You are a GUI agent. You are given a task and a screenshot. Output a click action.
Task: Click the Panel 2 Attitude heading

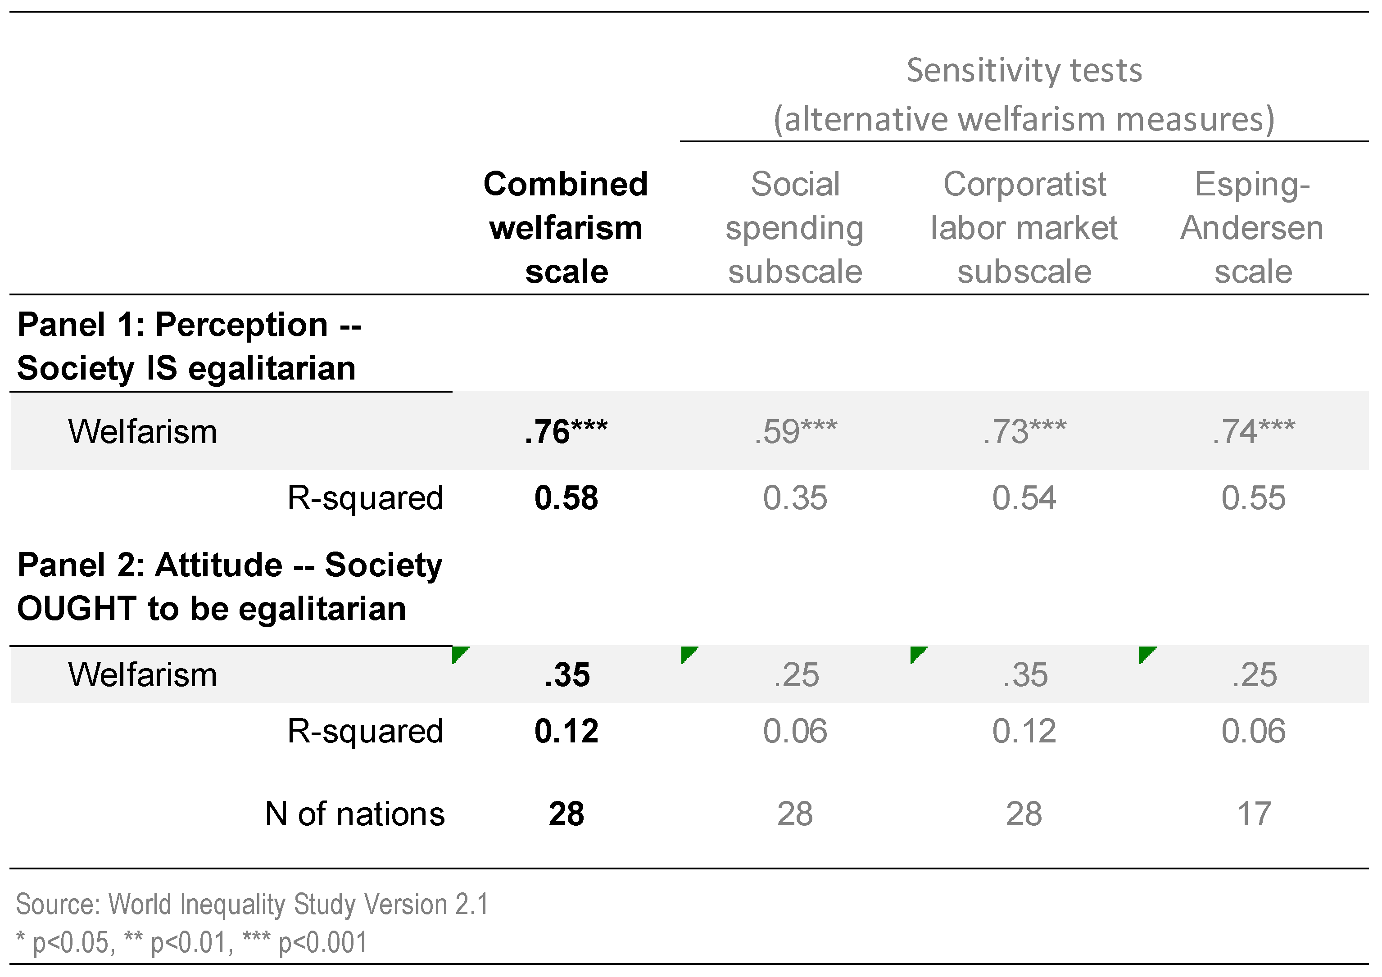click(x=229, y=586)
